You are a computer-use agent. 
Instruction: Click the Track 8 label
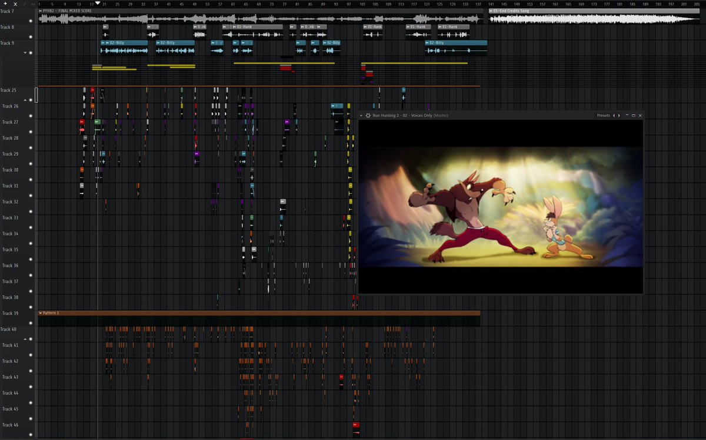pyautogui.click(x=7, y=27)
